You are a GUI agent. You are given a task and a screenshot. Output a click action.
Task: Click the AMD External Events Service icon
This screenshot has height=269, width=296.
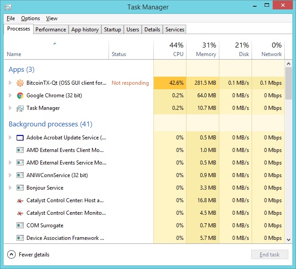click(x=20, y=163)
